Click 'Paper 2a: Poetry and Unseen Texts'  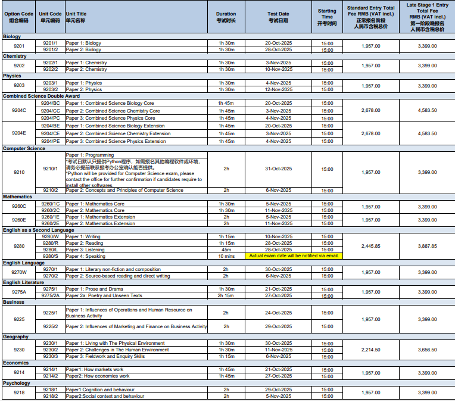click(104, 296)
